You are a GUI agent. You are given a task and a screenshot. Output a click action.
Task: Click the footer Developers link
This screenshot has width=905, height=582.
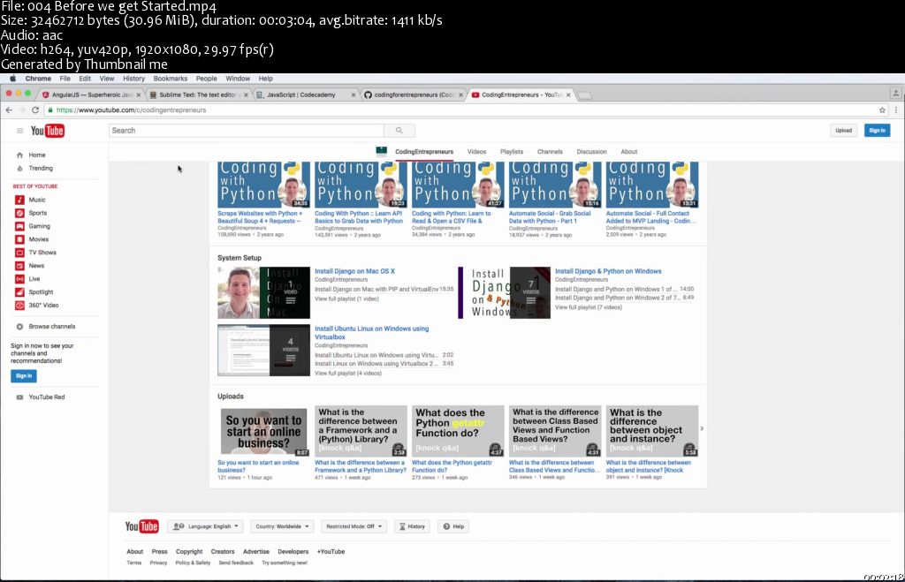click(293, 552)
